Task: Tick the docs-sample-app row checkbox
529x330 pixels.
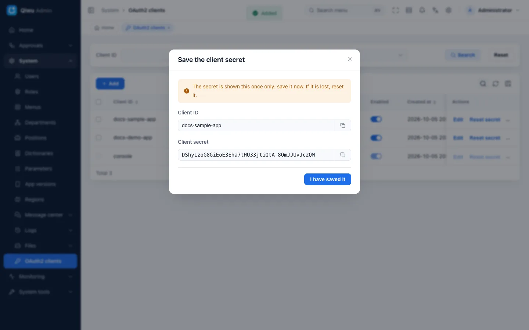Action: click(x=98, y=119)
